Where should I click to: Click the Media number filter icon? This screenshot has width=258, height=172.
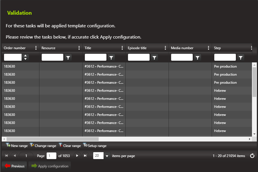[197, 58]
